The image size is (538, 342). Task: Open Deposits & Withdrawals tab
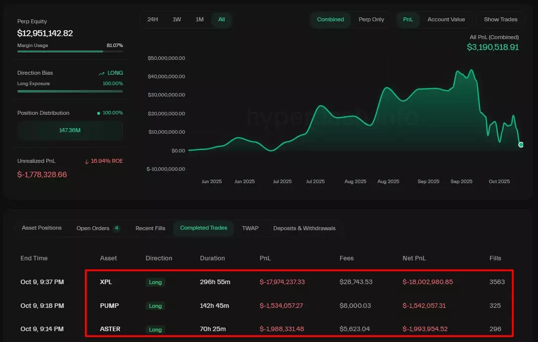304,228
